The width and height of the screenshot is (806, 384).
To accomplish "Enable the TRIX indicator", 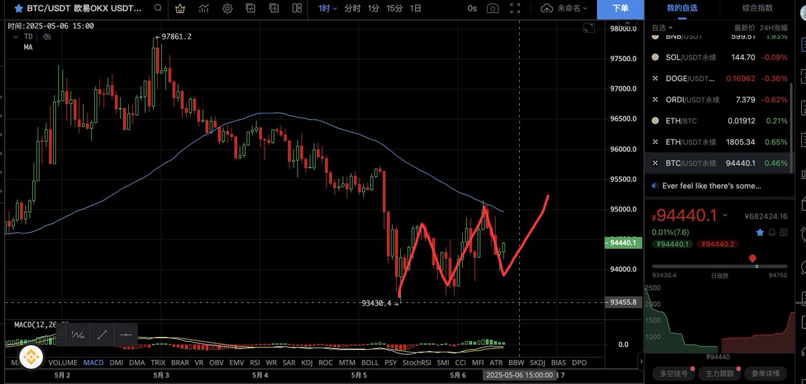I will [159, 363].
